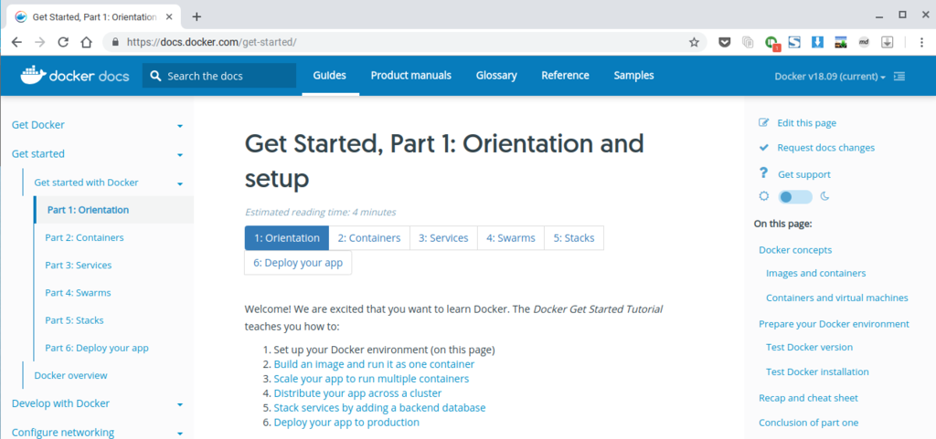Select the 3: Services step tab
Screen dimensions: 936x439
[x=443, y=237]
